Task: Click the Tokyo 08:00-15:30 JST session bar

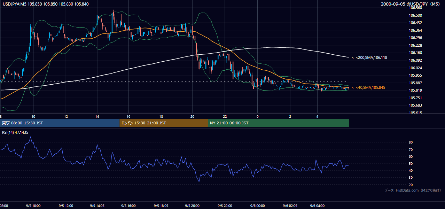Action: [x=60, y=123]
